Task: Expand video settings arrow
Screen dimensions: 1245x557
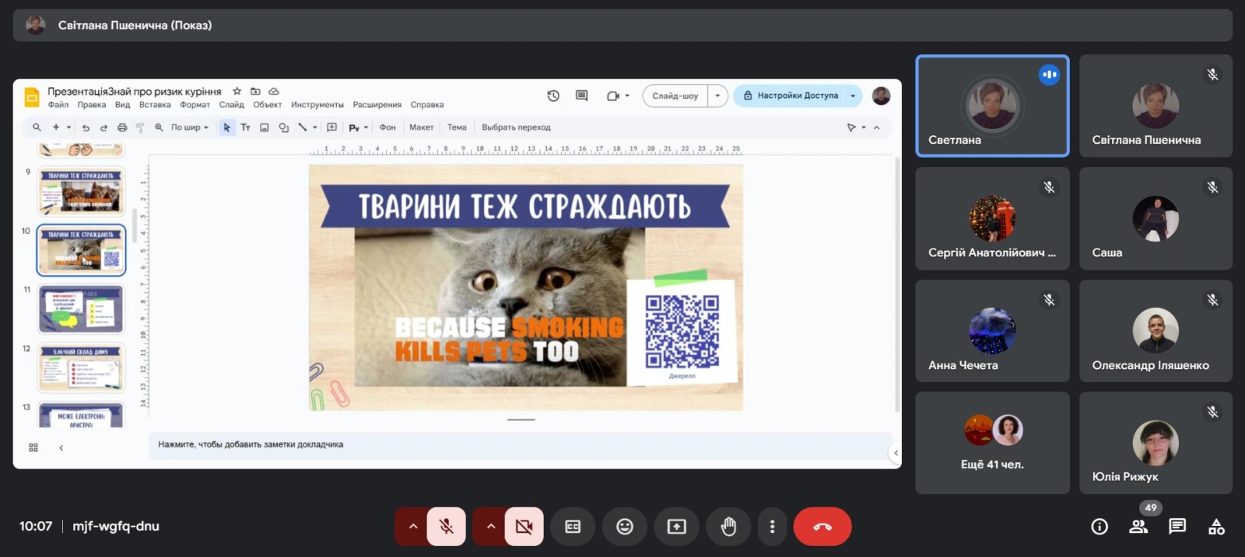Action: 490,527
